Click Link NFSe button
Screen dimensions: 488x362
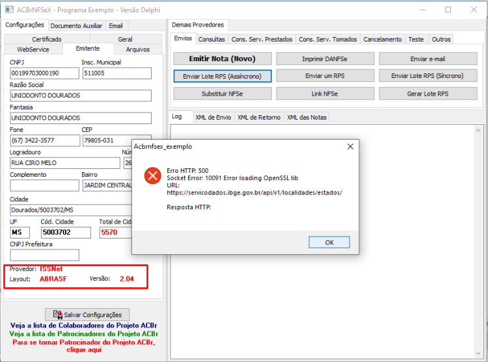325,94
